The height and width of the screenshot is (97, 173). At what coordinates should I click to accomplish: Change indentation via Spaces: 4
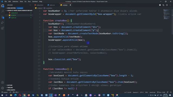(x=135, y=92)
